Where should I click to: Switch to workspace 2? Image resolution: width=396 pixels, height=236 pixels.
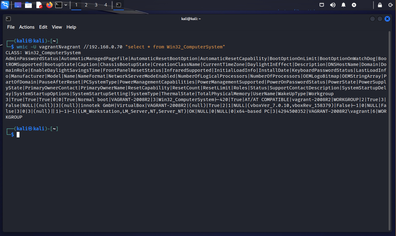tap(86, 5)
